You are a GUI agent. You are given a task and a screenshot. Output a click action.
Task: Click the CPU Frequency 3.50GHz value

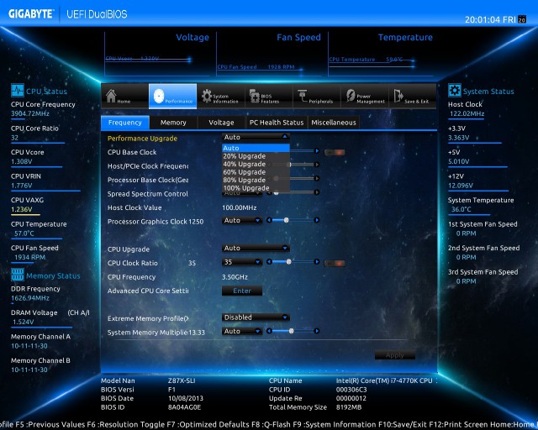point(235,277)
